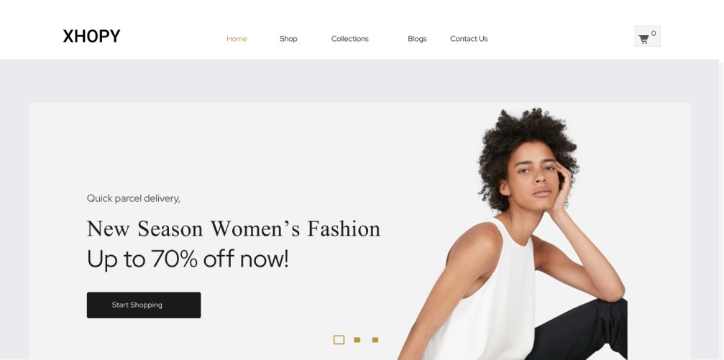Screen dimensions: 724x360
Task: Select the first outlined slide indicator
Action: point(339,340)
